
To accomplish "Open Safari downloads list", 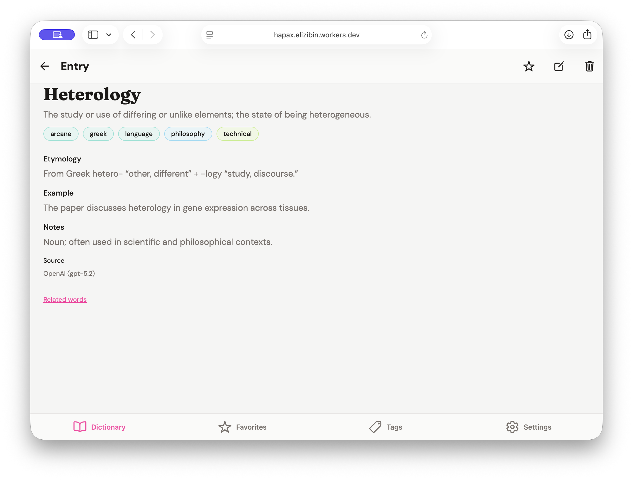I will pyautogui.click(x=569, y=34).
